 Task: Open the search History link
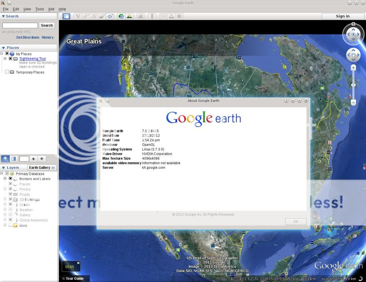(48, 38)
